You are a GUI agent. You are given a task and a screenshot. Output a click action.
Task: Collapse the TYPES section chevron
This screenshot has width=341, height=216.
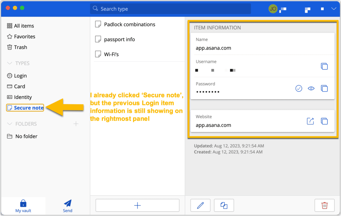pyautogui.click(x=9, y=63)
